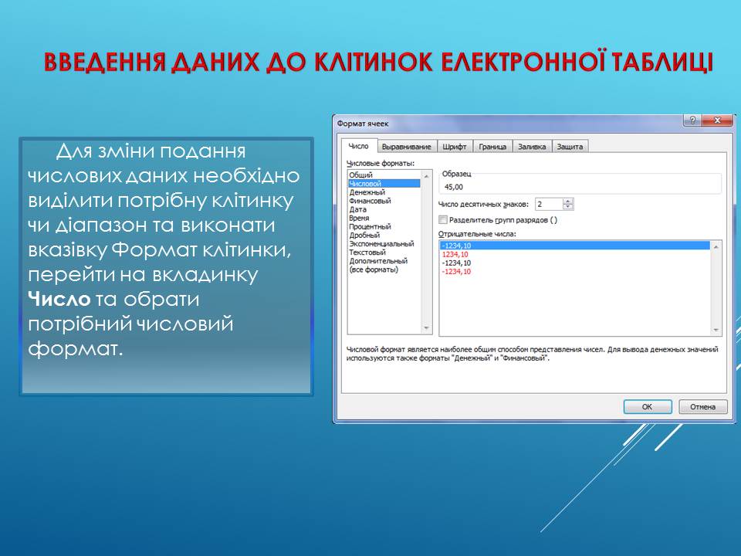741x556 pixels.
Task: Decrease decimal places with spinner down arrow
Action: tap(568, 207)
